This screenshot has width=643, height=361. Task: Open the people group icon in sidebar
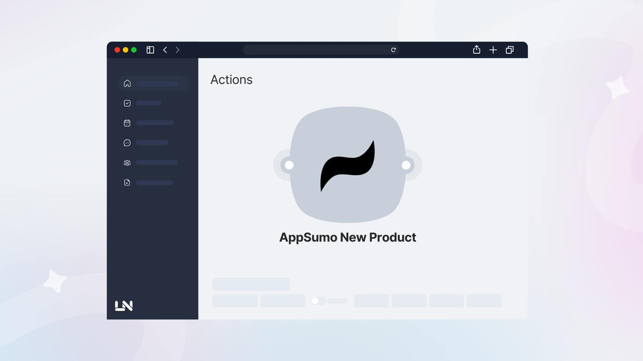point(127,163)
